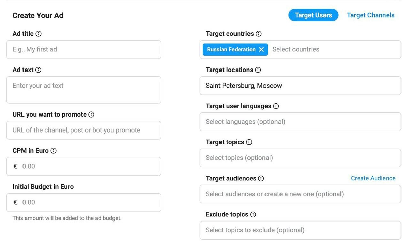Screen dimensions: 409x244
Task: Open the Select topics to exclude dropdown
Action: 300,230
